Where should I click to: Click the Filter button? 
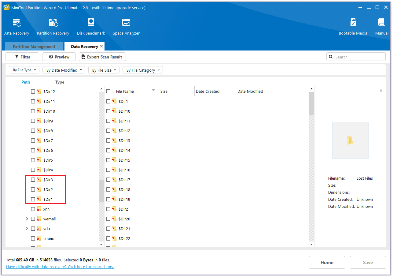(22, 57)
